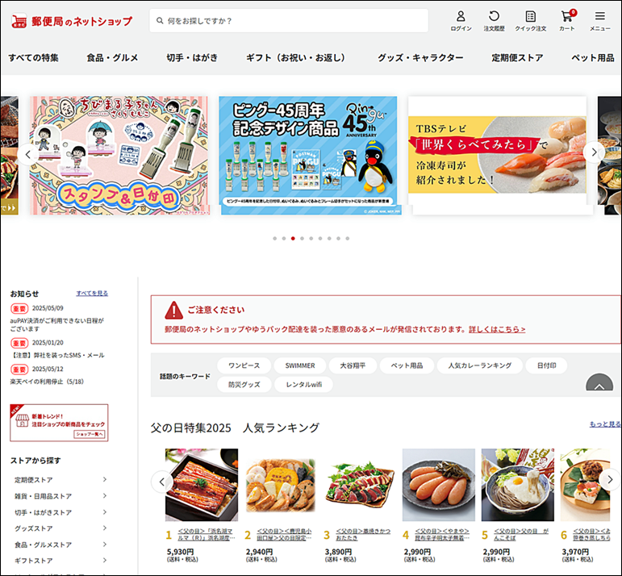
Task: Click the red warning triangle icon
Action: [x=173, y=311]
